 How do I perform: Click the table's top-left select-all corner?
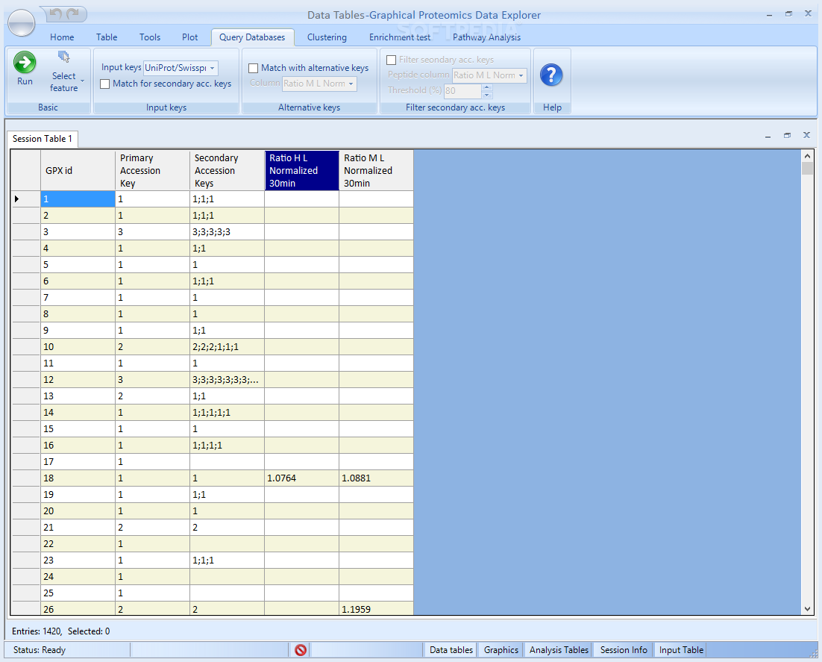coord(26,170)
